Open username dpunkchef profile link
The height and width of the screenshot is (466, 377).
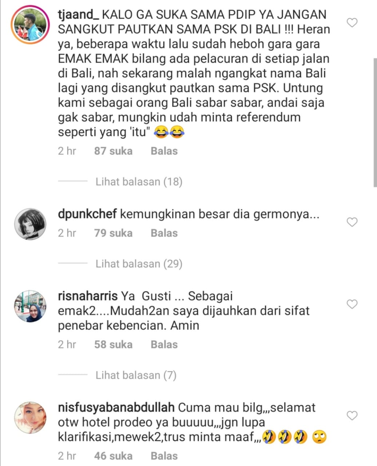coord(87,214)
